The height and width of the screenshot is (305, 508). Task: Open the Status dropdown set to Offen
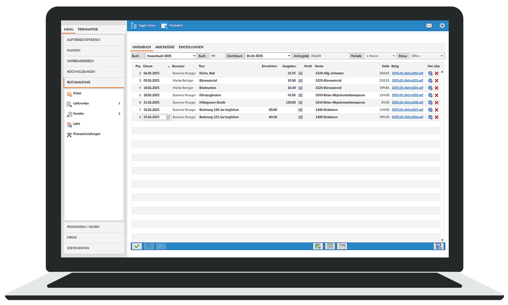tap(427, 56)
